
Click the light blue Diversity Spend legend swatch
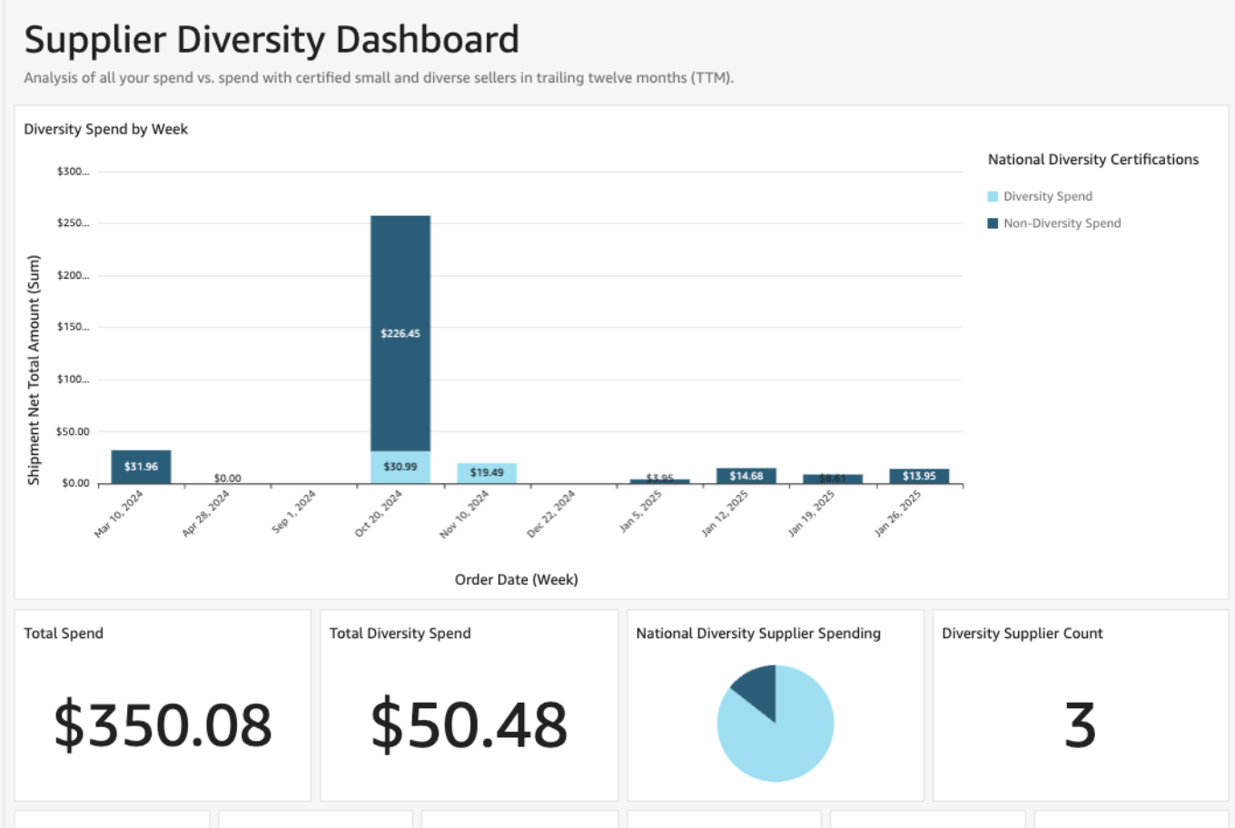(x=993, y=196)
